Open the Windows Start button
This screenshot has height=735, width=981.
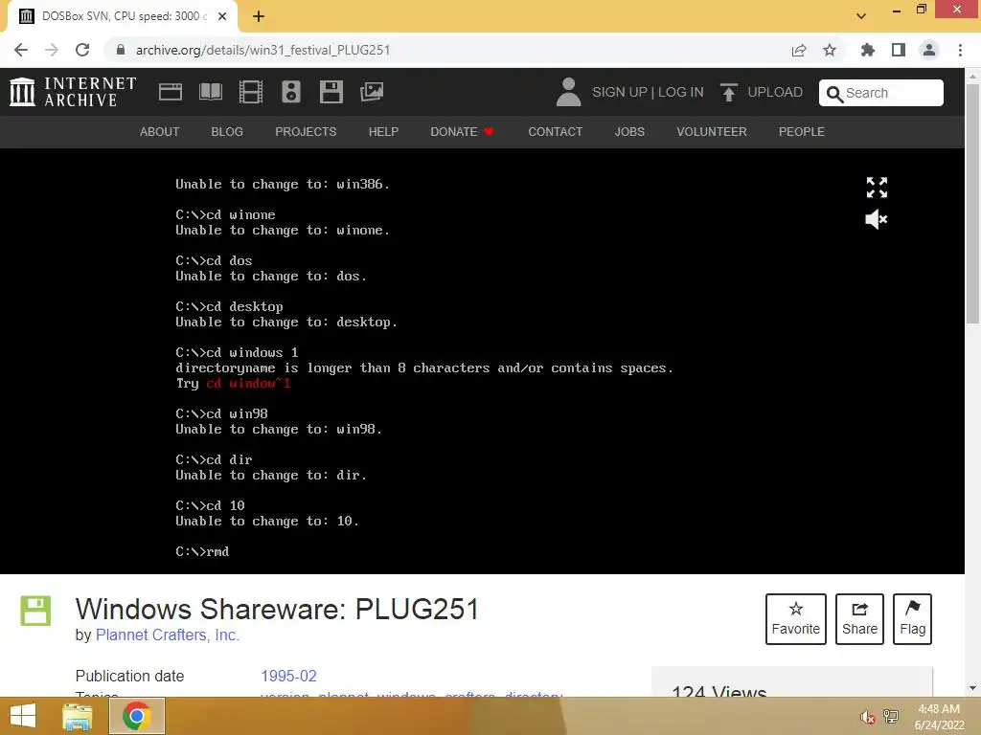pos(23,716)
